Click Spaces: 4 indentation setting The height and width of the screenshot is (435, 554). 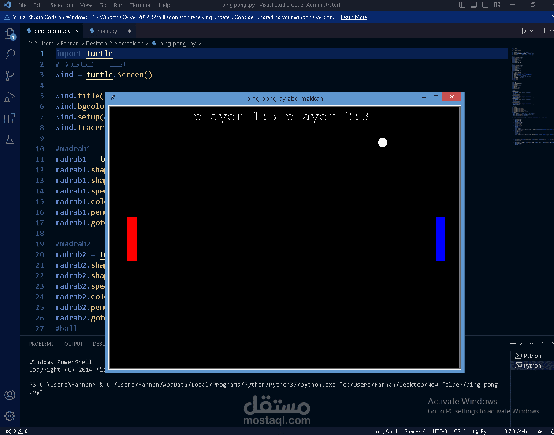coord(415,431)
